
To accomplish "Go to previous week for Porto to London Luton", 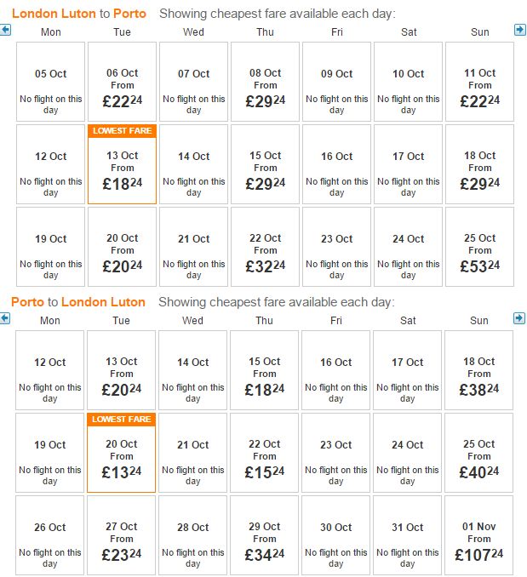I will [x=5, y=318].
